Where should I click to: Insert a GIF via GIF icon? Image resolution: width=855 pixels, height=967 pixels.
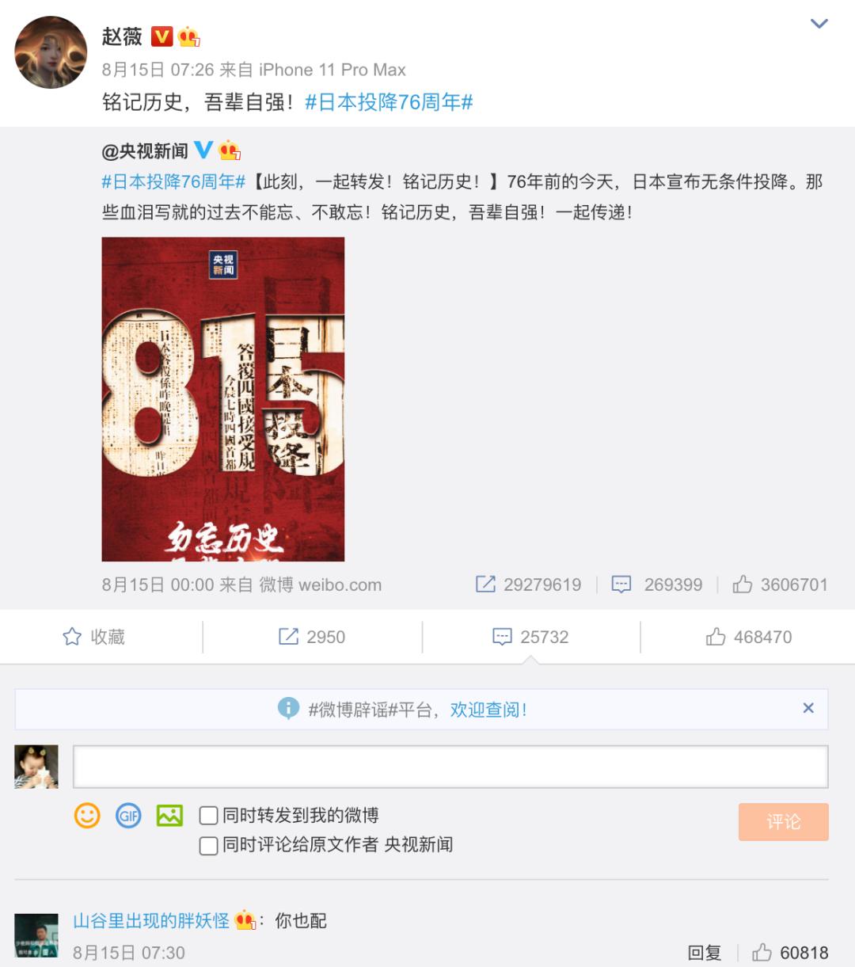[128, 815]
